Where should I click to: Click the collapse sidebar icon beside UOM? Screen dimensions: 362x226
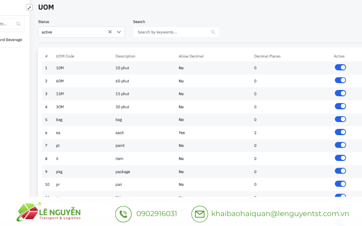pos(29,8)
